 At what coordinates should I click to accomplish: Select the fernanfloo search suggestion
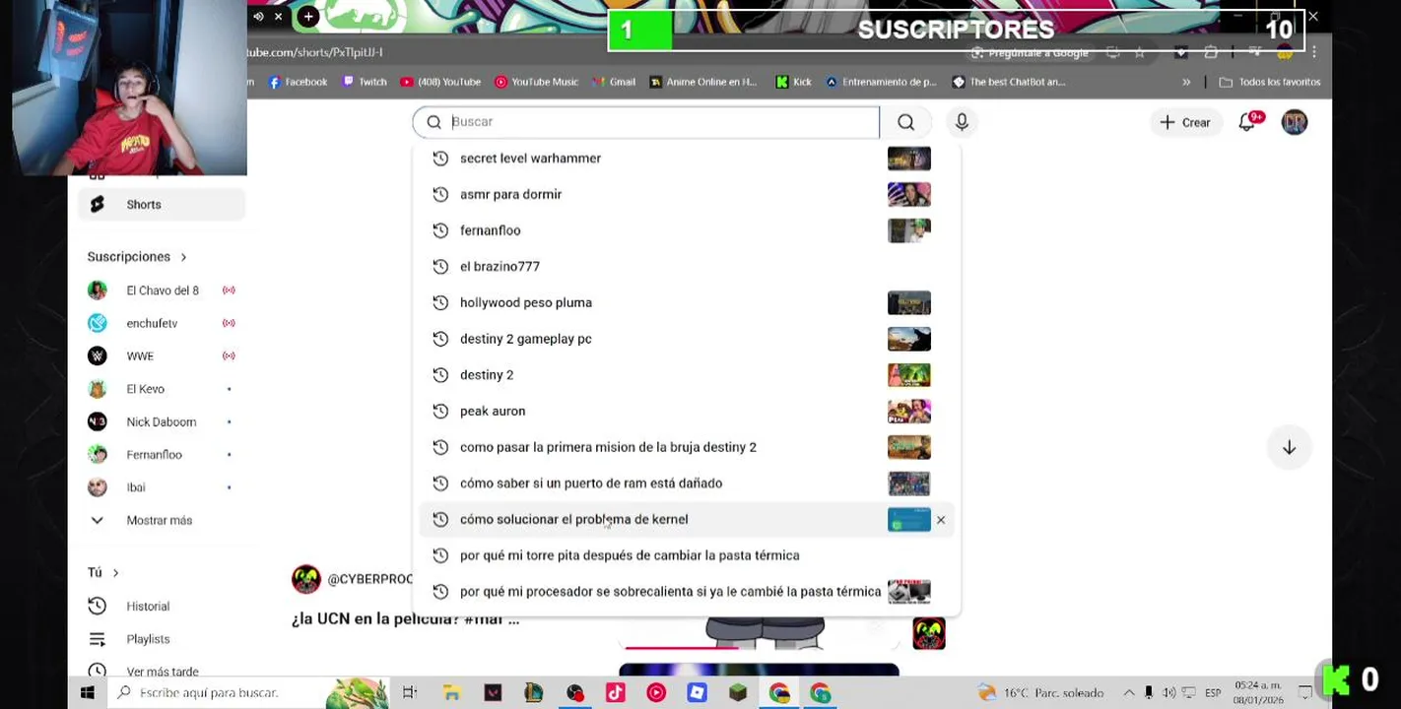click(x=686, y=230)
